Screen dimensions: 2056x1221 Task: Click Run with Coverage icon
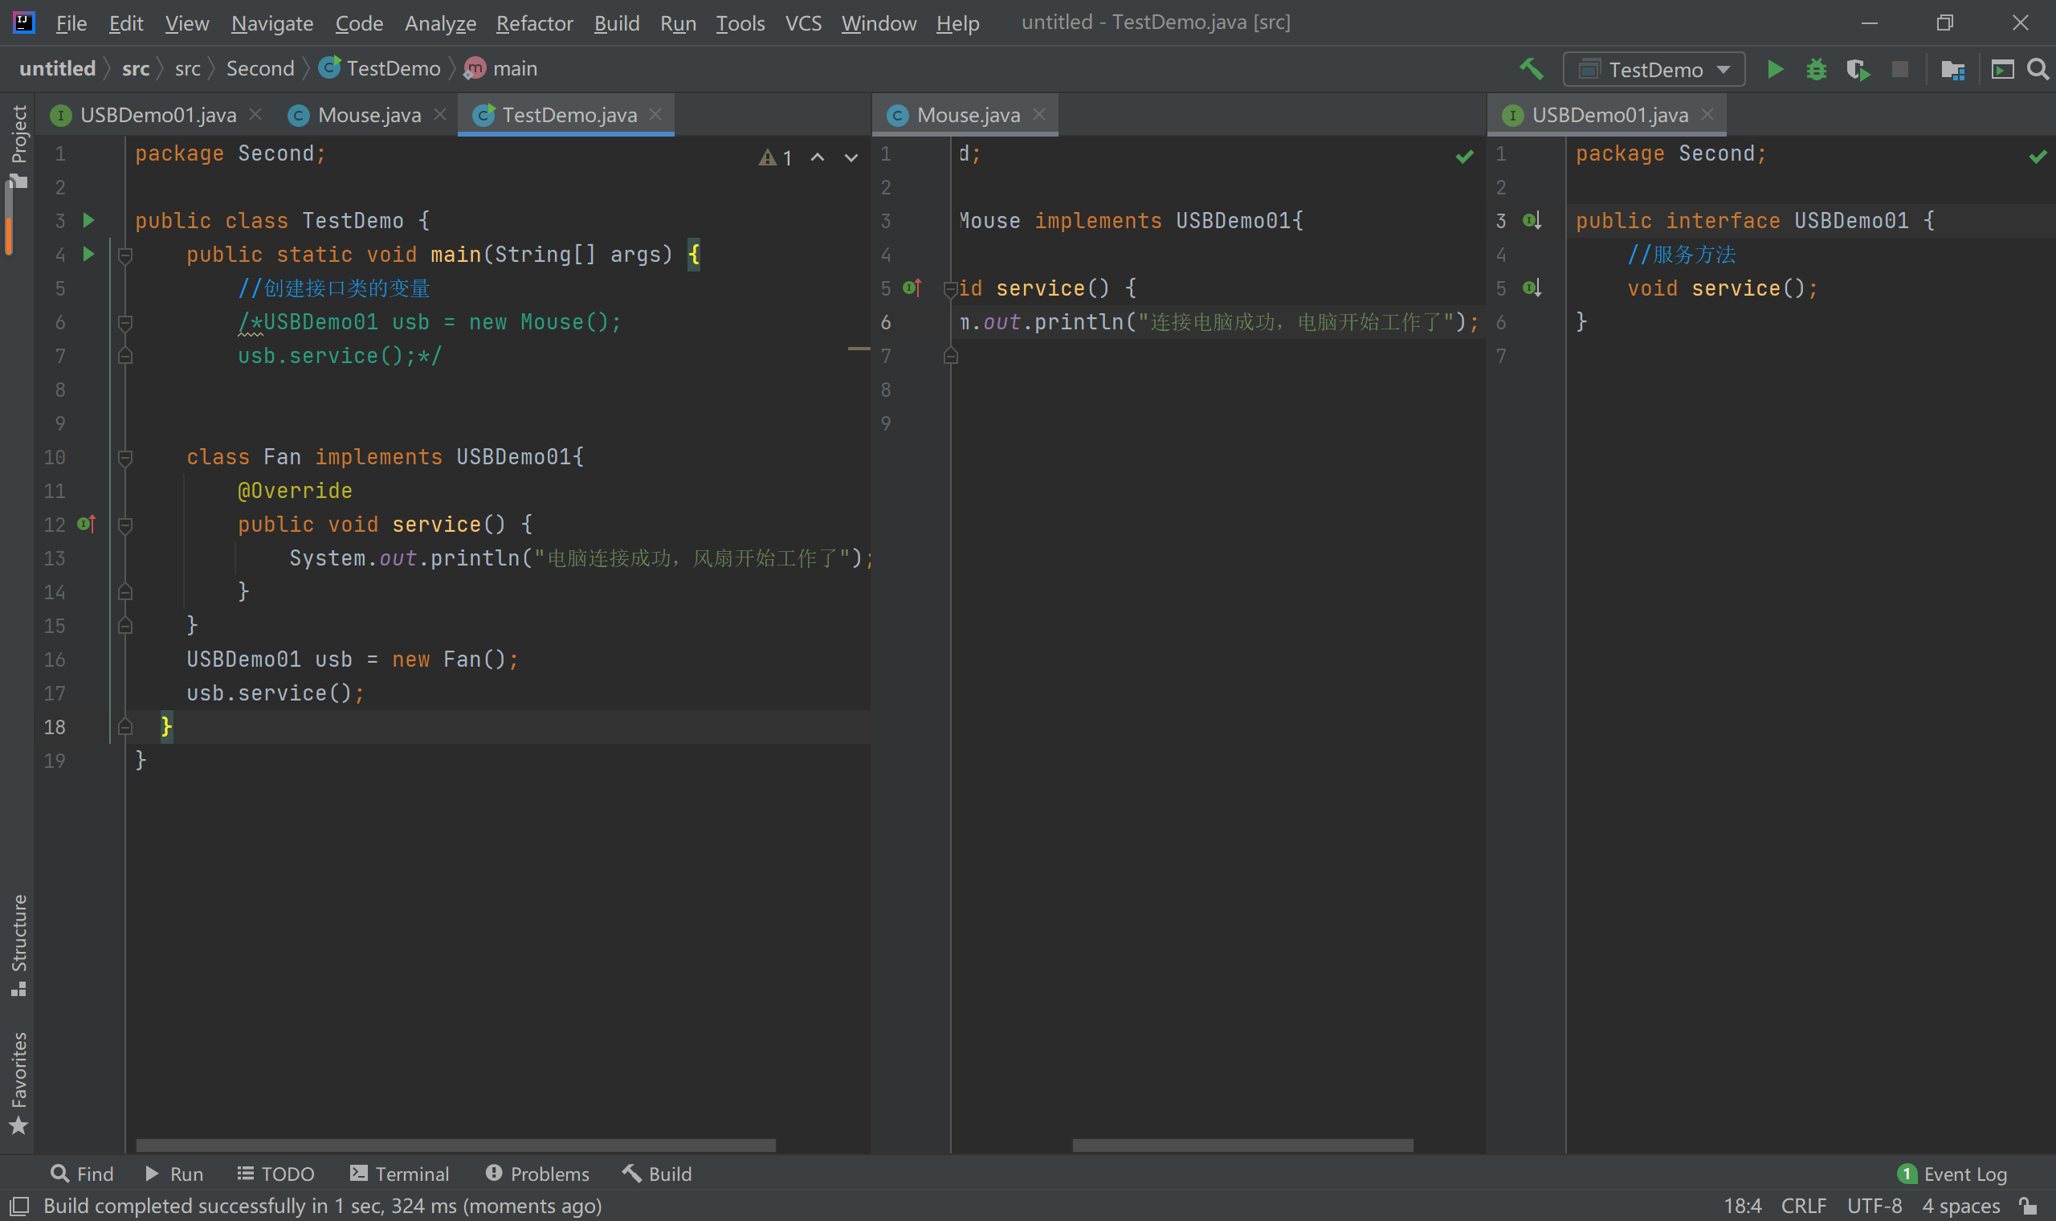1858,70
